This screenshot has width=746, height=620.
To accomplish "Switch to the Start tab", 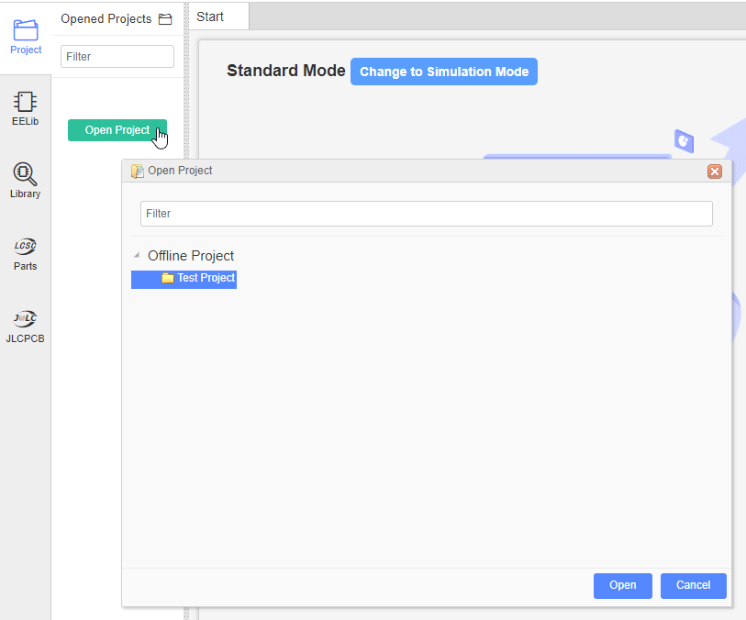I will (219, 17).
